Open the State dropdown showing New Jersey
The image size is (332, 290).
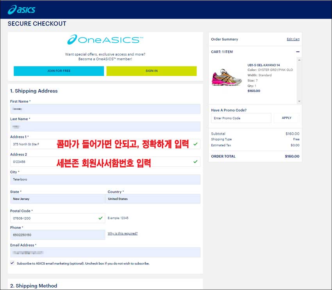pos(57,199)
